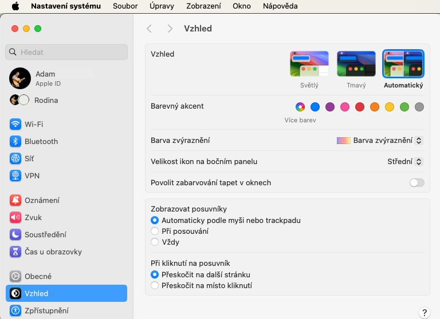Open Čas u obrazovky settings
This screenshot has width=440, height=319.
pos(53,252)
